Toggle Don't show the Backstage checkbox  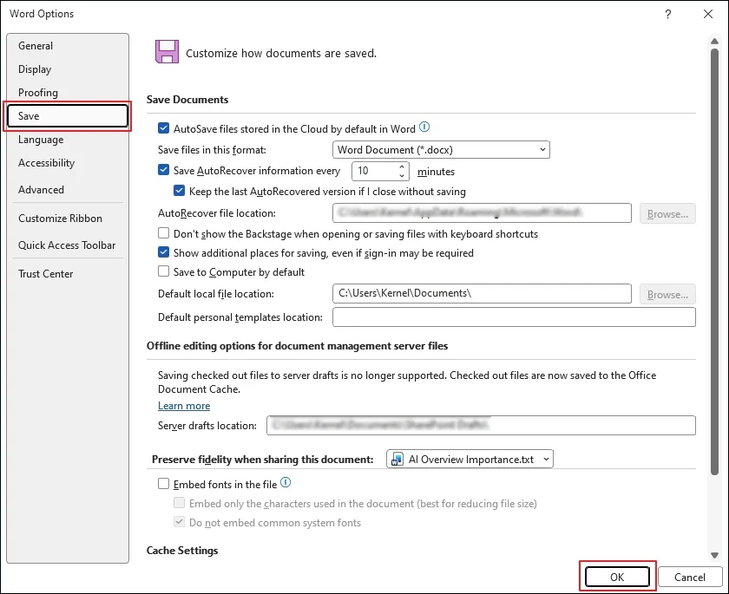164,233
